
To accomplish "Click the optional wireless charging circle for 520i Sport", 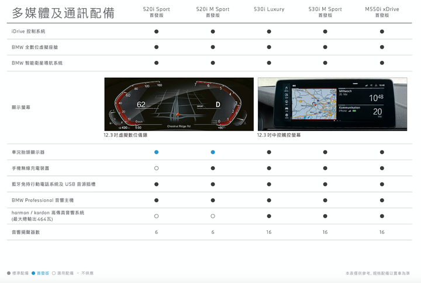I will pyautogui.click(x=157, y=168).
